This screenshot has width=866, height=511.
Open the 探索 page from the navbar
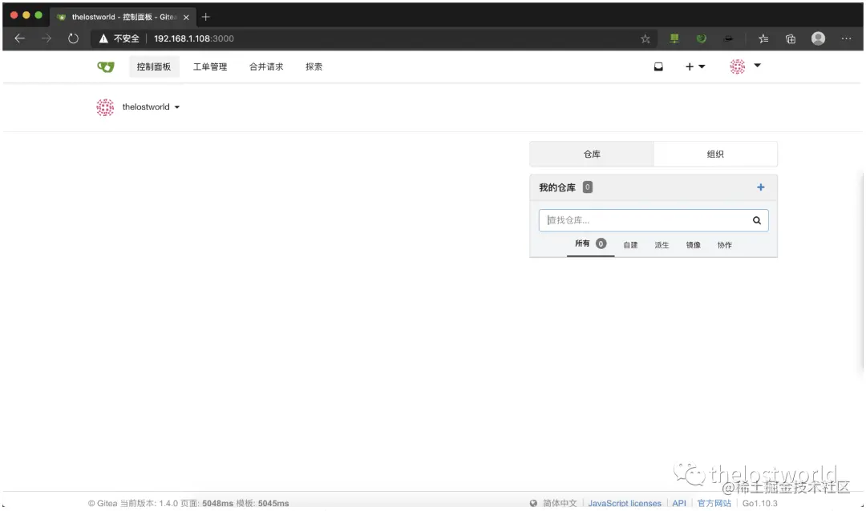click(314, 66)
